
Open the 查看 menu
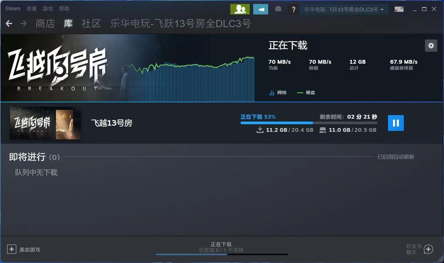click(x=32, y=8)
